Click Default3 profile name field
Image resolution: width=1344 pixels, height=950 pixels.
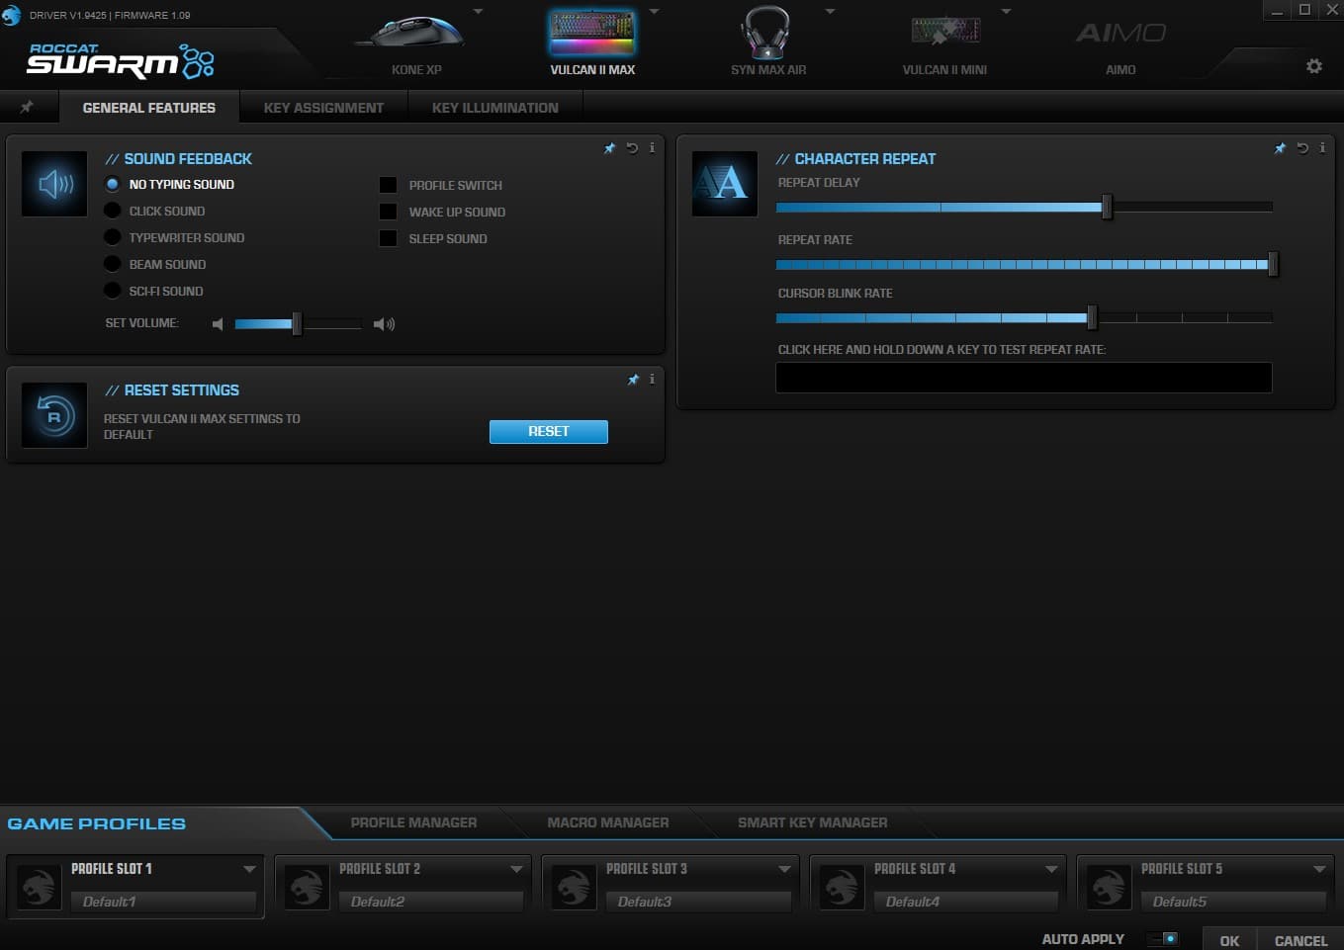[x=698, y=902]
